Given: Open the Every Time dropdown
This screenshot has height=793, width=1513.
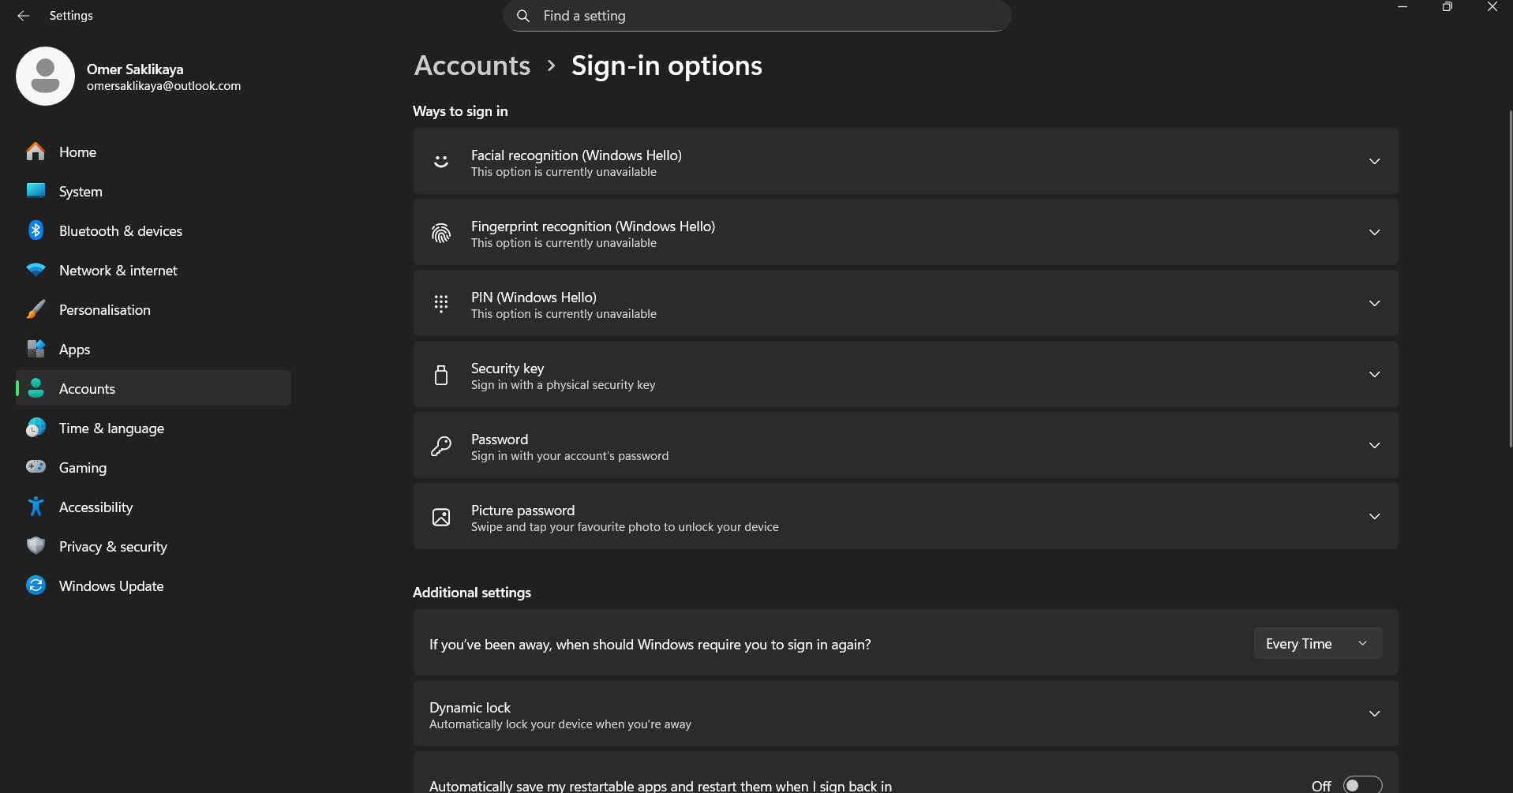Looking at the screenshot, I should [1318, 644].
